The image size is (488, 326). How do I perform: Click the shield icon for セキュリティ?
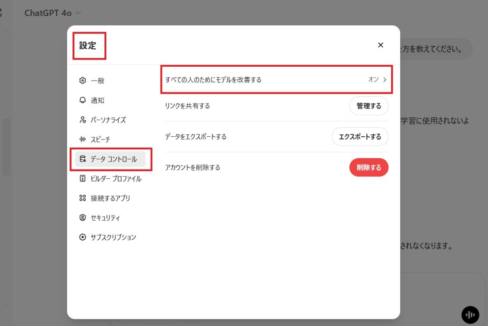(82, 217)
